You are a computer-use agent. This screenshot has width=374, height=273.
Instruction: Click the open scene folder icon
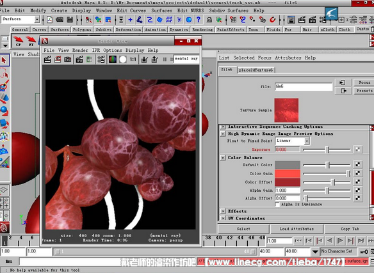[x=60, y=20]
